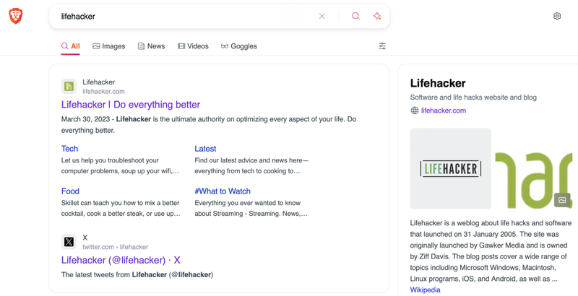Click the Lifehacker site favicon
The width and height of the screenshot is (578, 296).
pos(69,87)
